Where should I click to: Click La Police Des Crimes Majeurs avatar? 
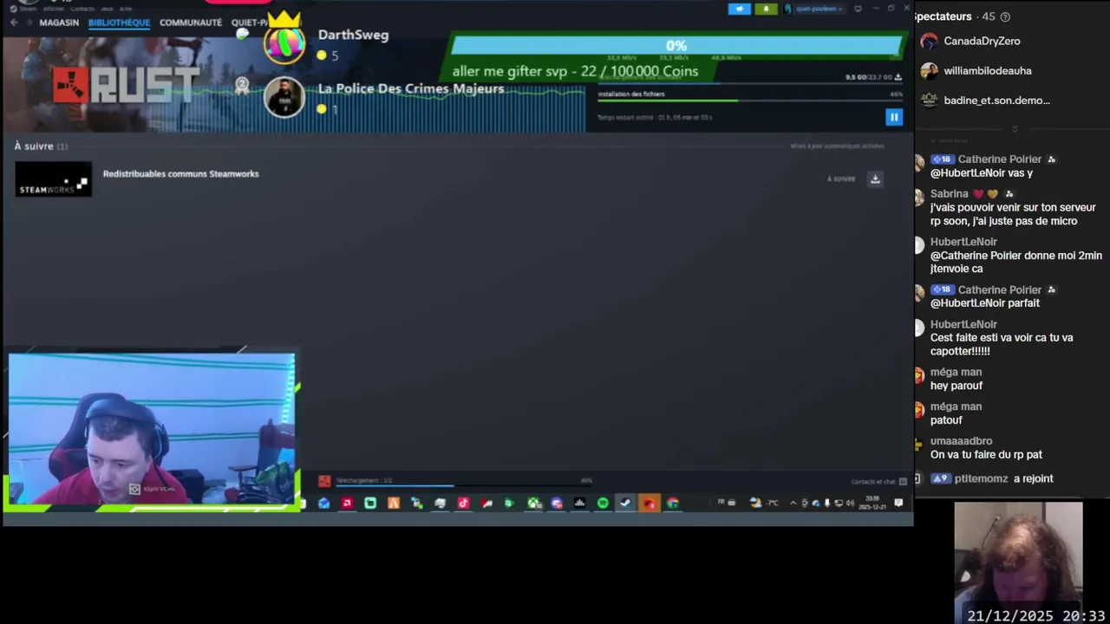(x=284, y=96)
